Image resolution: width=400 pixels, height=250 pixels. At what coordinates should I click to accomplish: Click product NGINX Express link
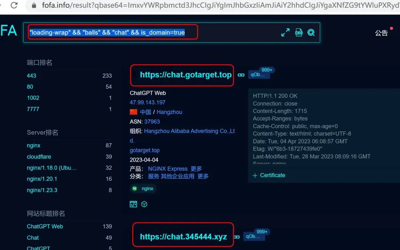[168, 169]
